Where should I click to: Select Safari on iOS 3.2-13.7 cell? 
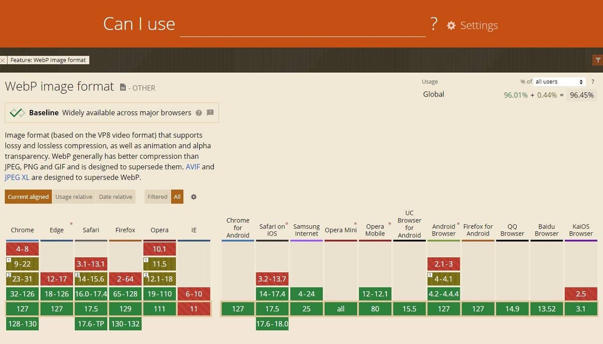click(x=272, y=279)
